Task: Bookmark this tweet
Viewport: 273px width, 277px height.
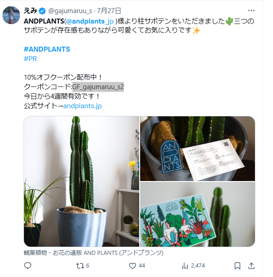Action: 237,266
